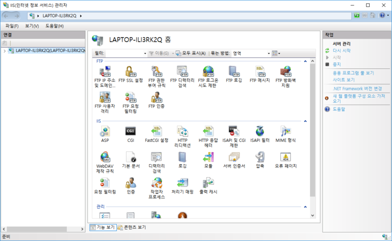Open HTTP 리디렉션 feature

point(182,137)
